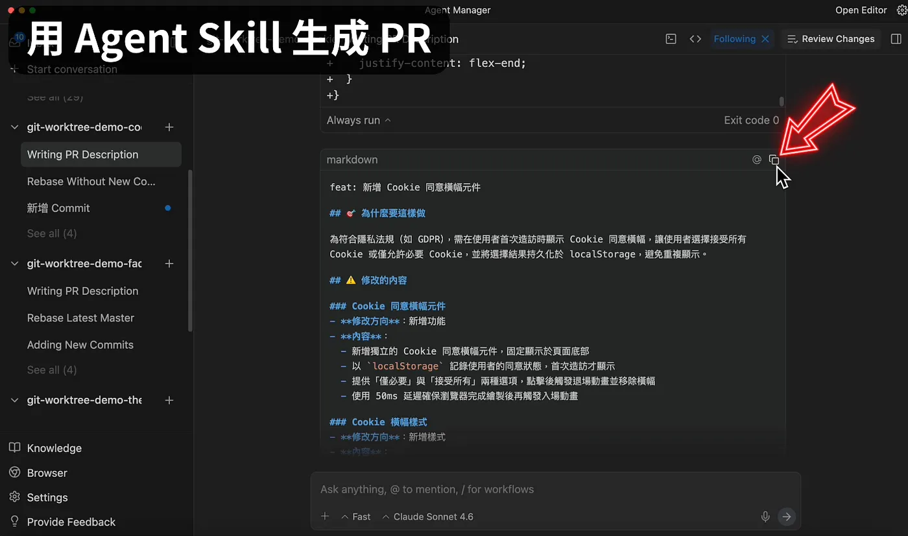Screen dimensions: 908x536
Task: Focus the Ask anything input field
Action: point(555,489)
